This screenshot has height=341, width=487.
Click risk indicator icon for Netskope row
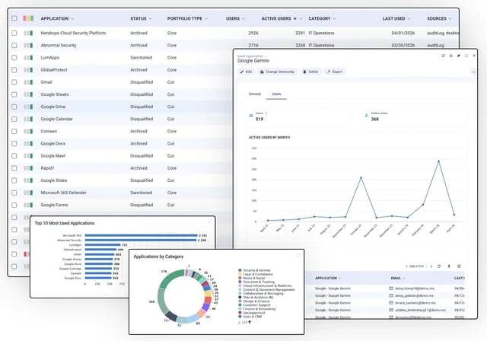point(28,33)
